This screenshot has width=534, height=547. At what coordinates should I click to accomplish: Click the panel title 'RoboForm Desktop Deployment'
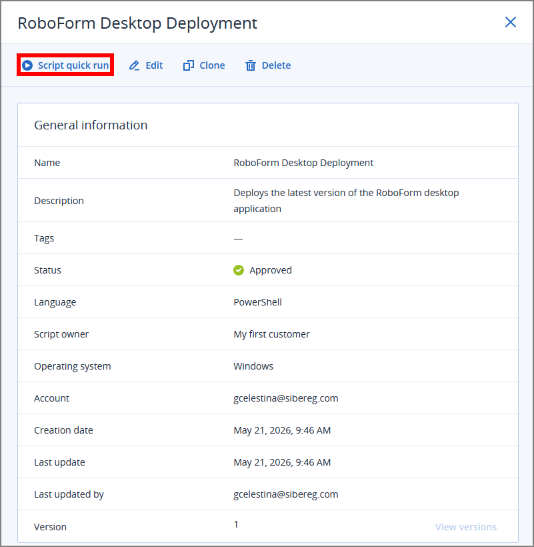click(137, 23)
